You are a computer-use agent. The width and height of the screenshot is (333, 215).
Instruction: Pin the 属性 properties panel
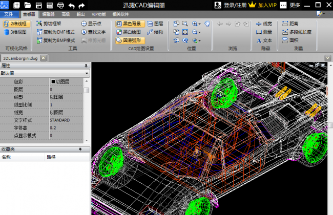click(86, 66)
